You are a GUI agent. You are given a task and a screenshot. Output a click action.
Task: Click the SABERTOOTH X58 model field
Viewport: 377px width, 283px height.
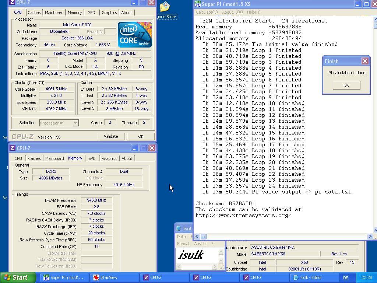tap(285, 254)
